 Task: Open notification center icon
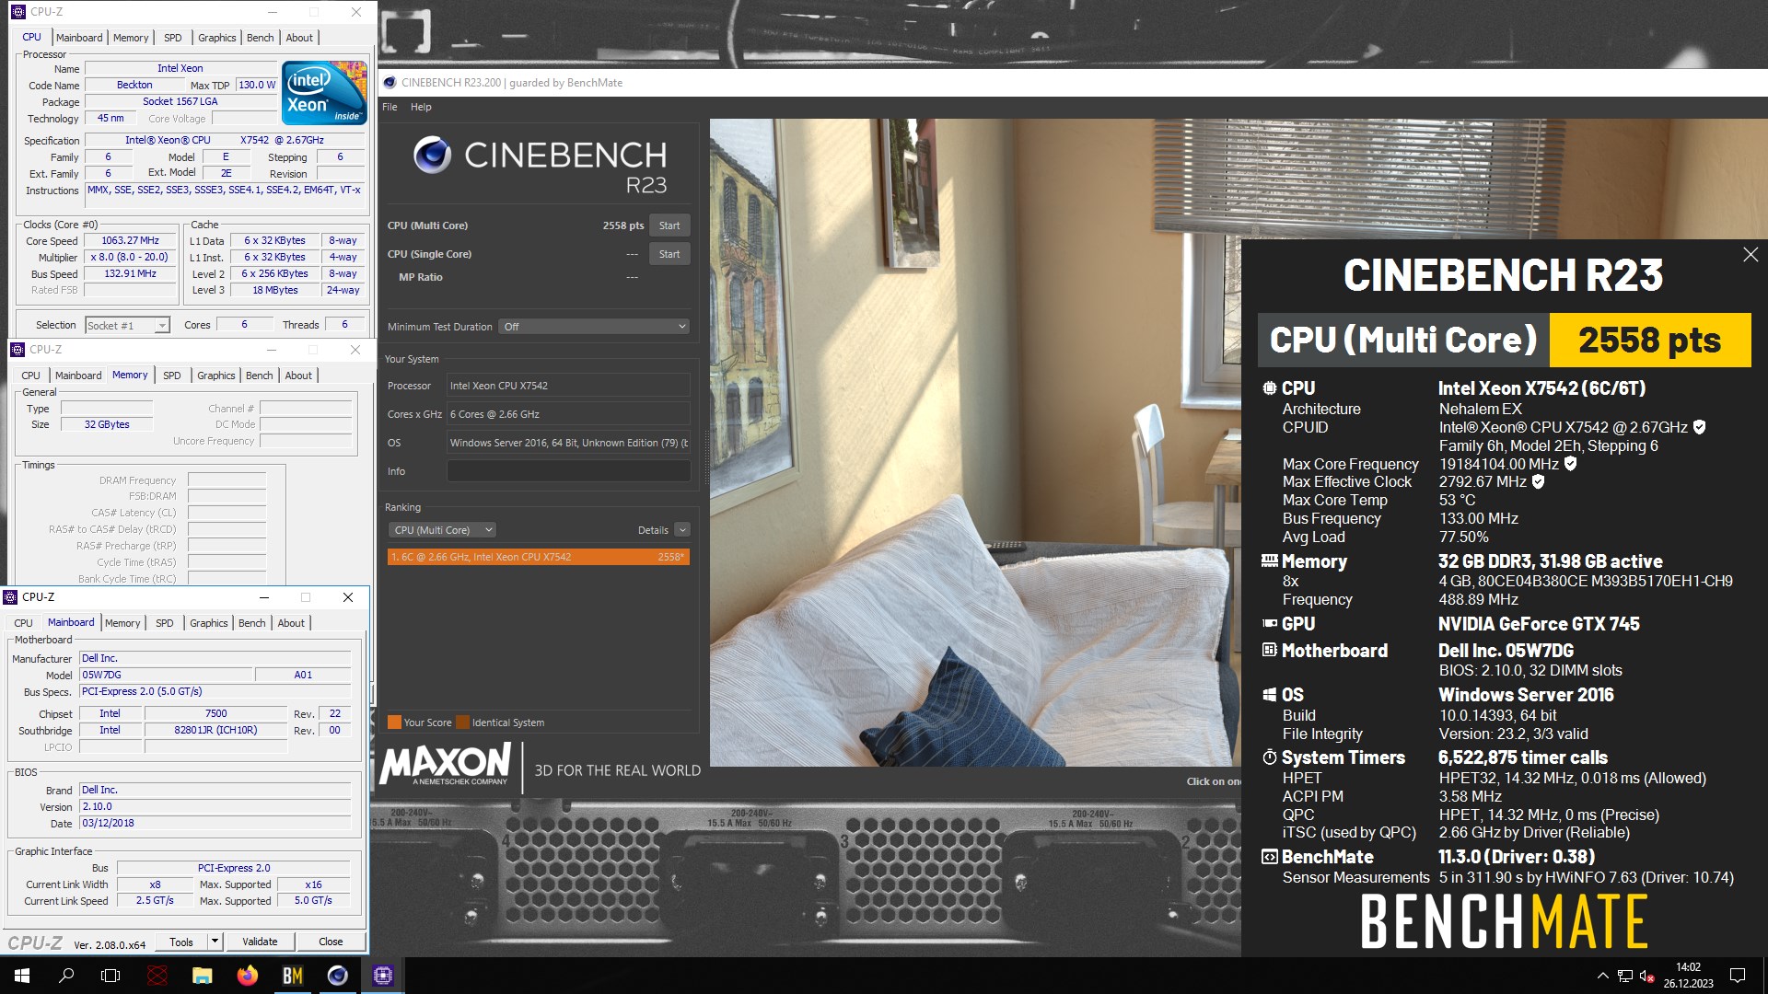click(1738, 976)
